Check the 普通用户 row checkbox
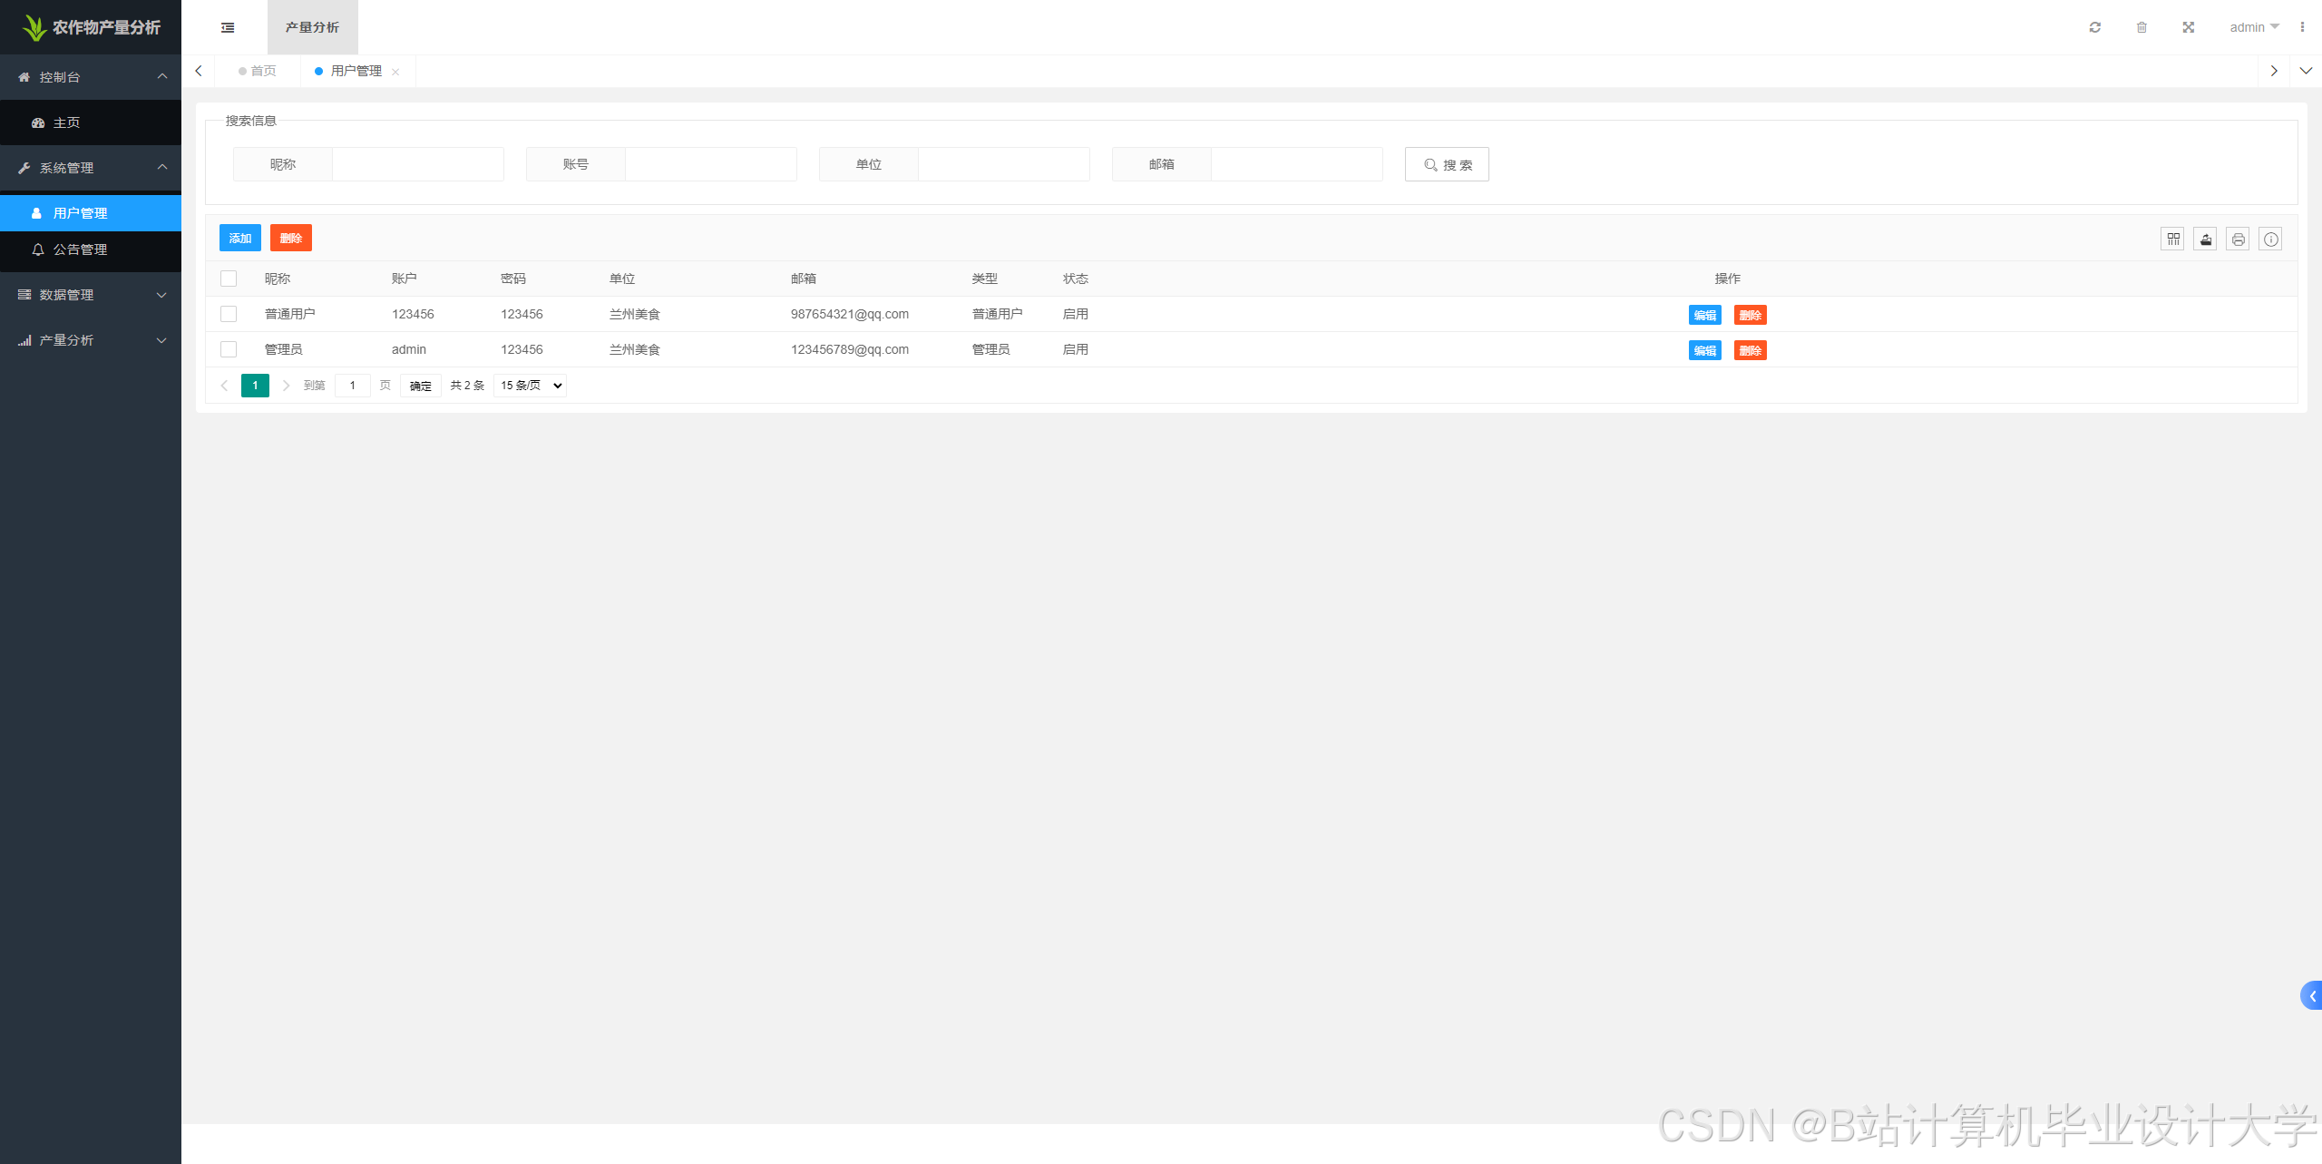 tap(229, 314)
